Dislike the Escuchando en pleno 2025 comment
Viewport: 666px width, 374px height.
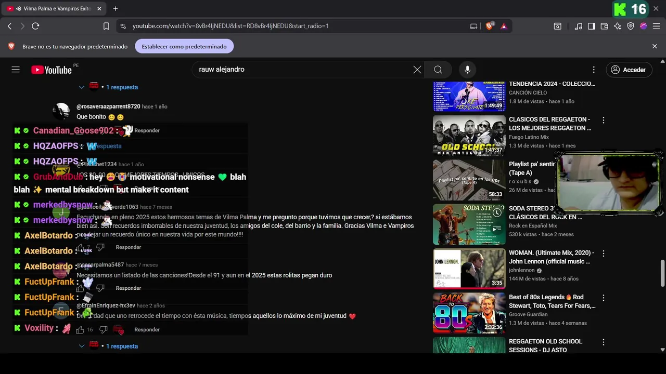click(x=100, y=247)
